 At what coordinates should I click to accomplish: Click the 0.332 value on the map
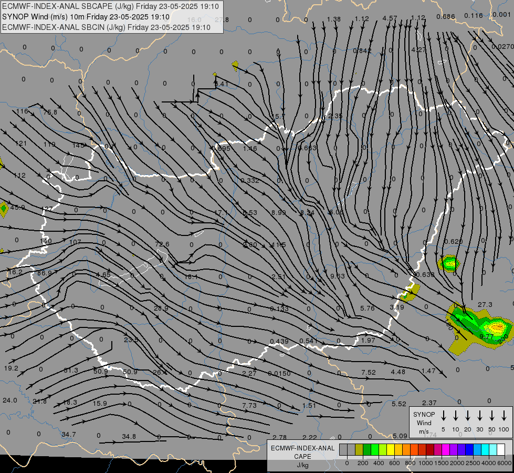click(250, 181)
